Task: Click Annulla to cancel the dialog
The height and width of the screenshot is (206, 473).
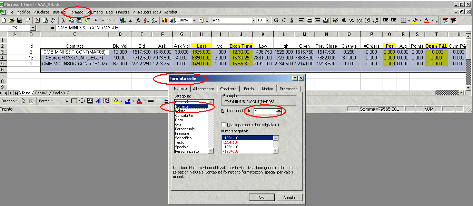Action: (x=289, y=197)
